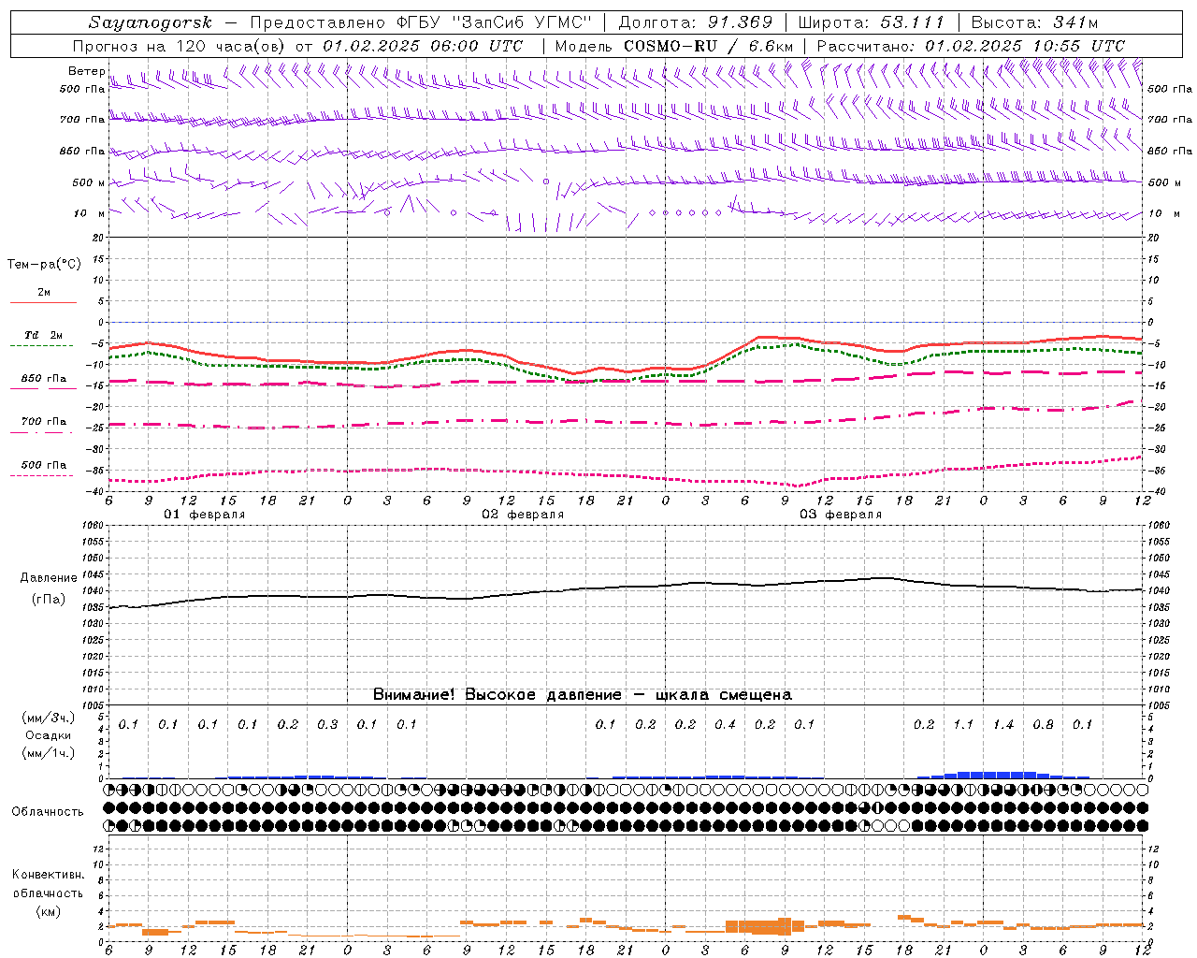Click the 03 февраля date label

tap(841, 515)
